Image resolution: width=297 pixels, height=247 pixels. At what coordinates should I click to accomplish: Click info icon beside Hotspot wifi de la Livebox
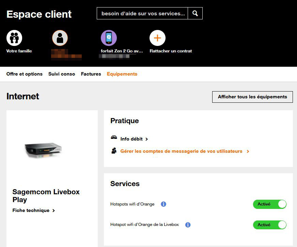pos(188,225)
